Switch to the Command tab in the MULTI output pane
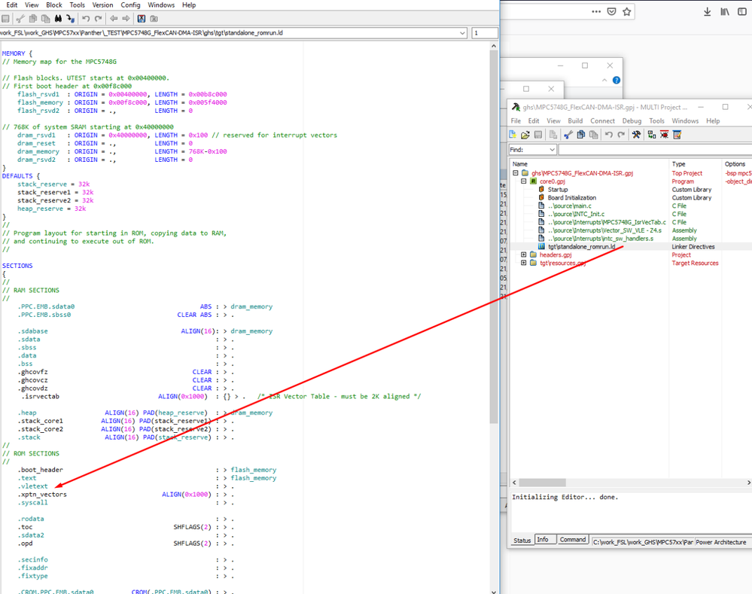Viewport: 752px width, 594px height. [x=573, y=540]
